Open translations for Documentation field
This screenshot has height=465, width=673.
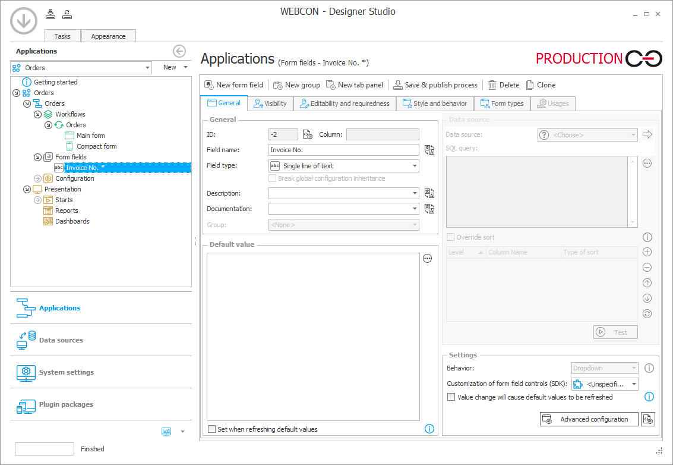point(429,209)
